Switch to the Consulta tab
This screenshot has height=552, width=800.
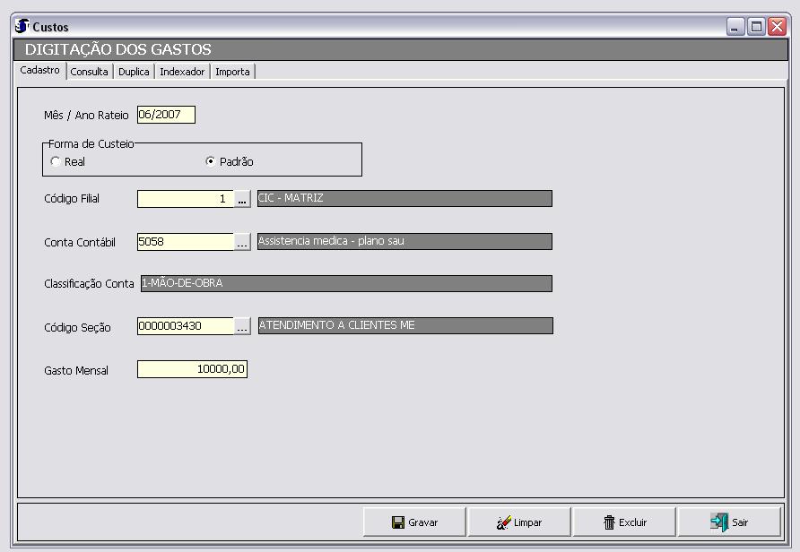point(89,72)
